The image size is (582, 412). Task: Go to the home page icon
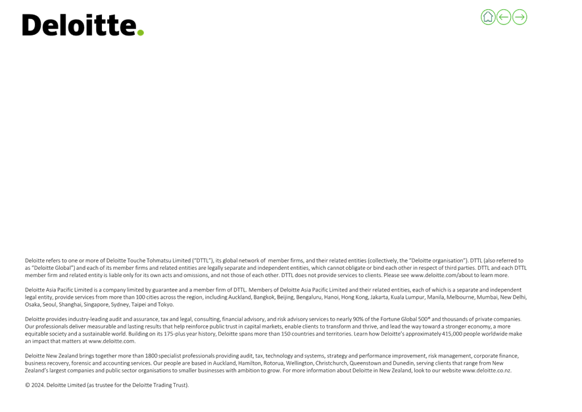(488, 17)
